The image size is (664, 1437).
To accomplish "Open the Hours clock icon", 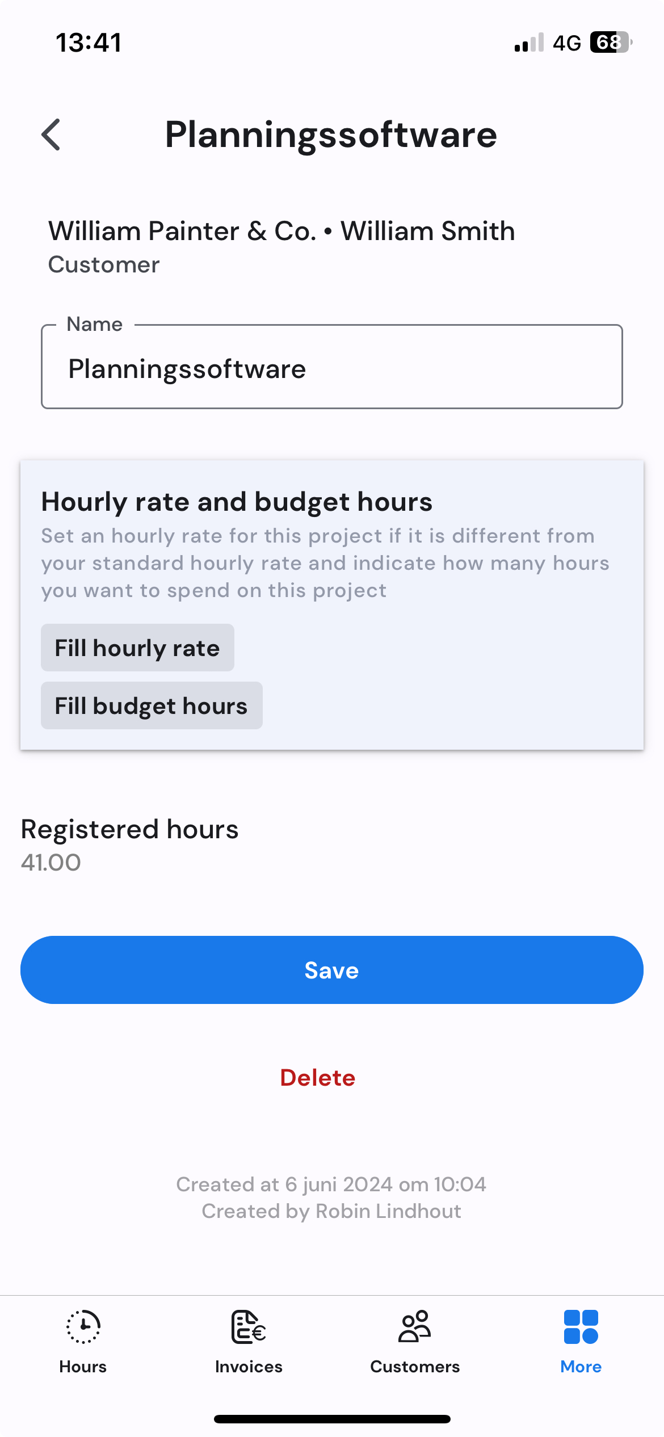I will pos(83,1326).
